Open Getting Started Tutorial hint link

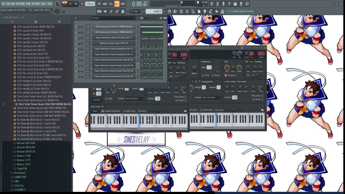[x=243, y=11]
